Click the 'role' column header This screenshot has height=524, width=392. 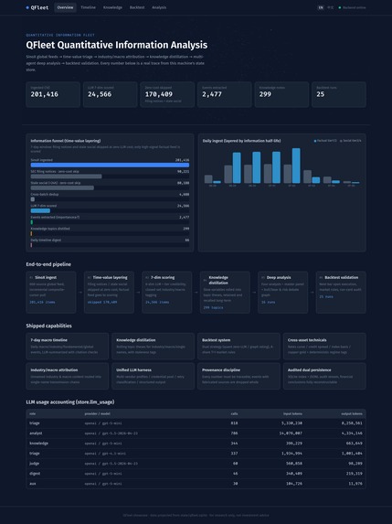tap(32, 413)
